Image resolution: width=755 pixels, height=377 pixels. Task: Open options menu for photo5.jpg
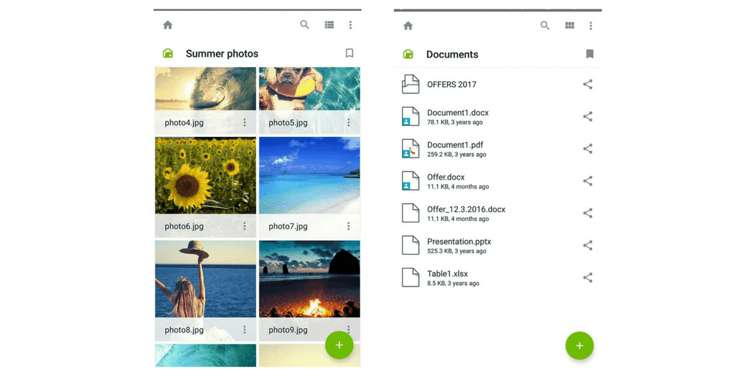coord(349,123)
